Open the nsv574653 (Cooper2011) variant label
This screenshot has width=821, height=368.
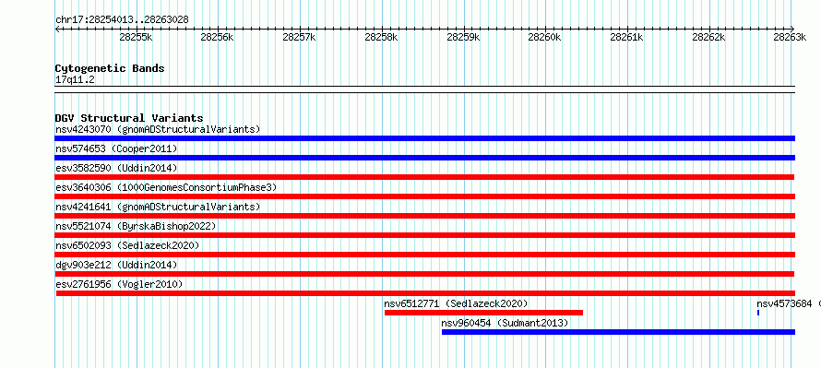point(116,148)
